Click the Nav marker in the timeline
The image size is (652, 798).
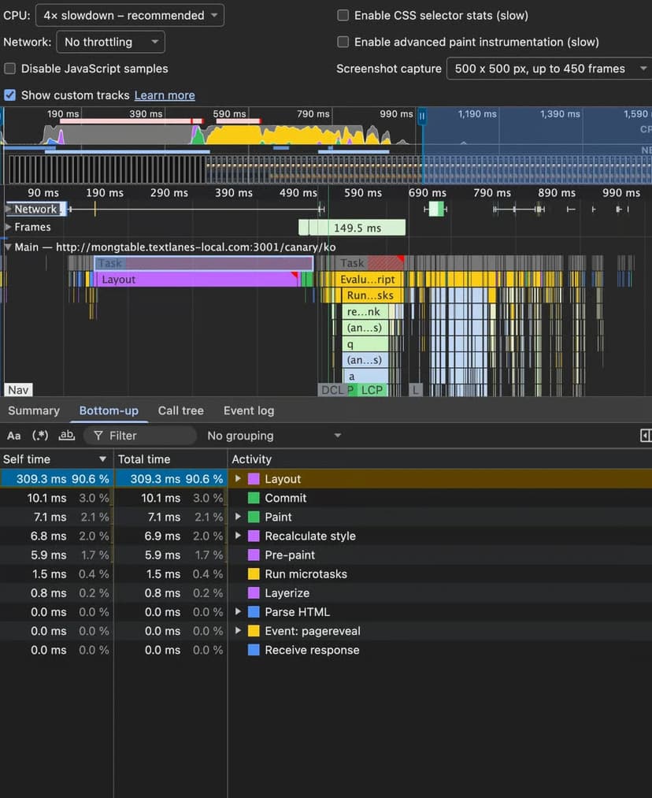point(18,390)
